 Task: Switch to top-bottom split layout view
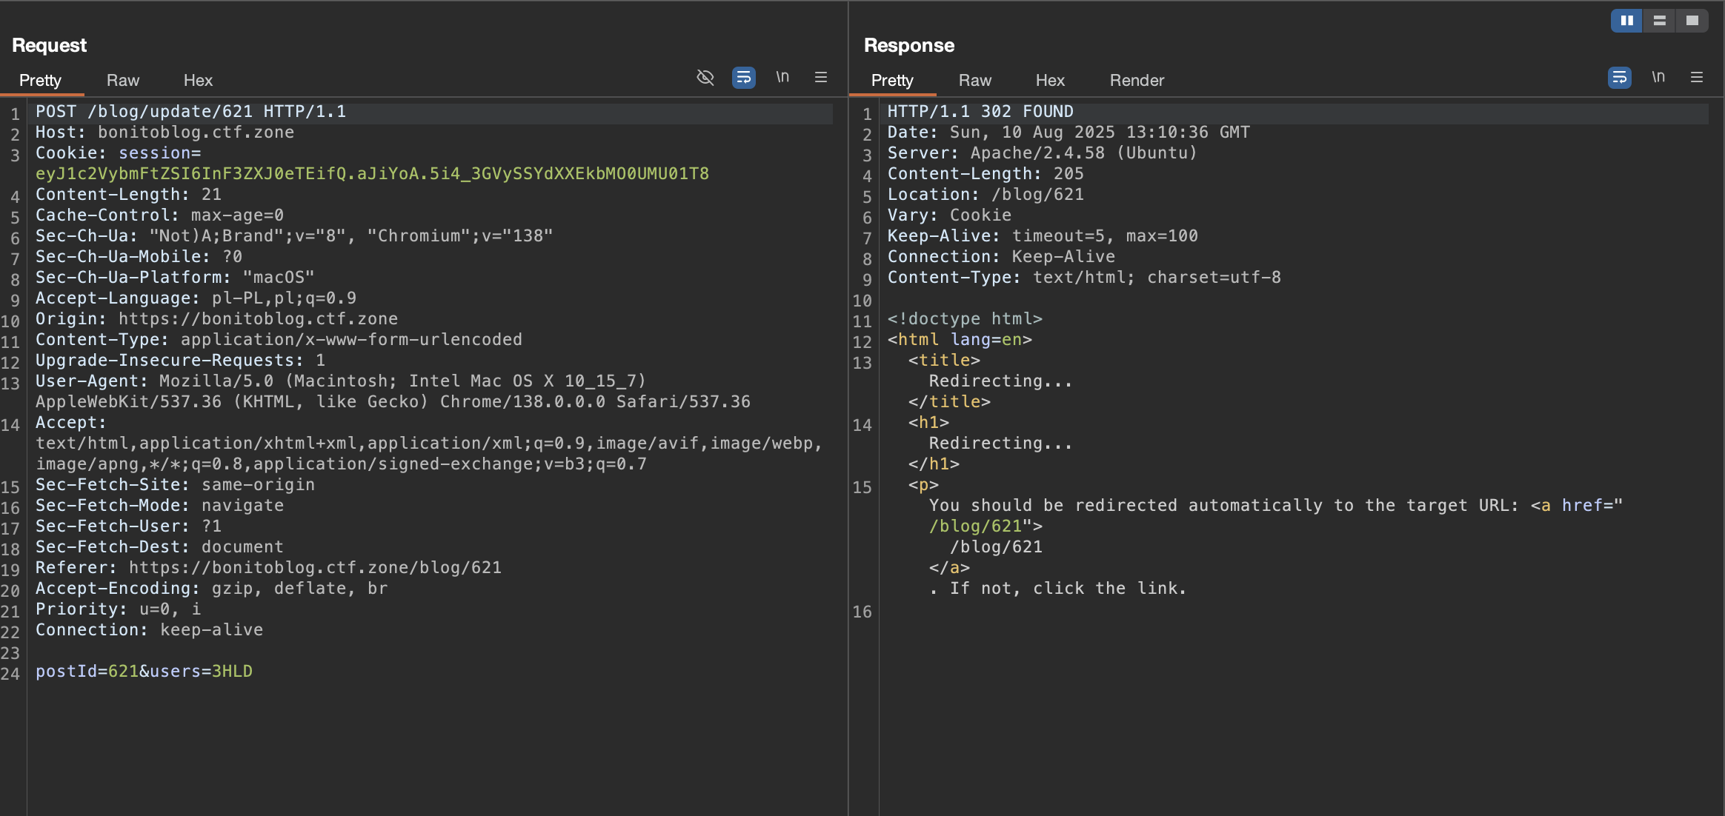pyautogui.click(x=1660, y=21)
